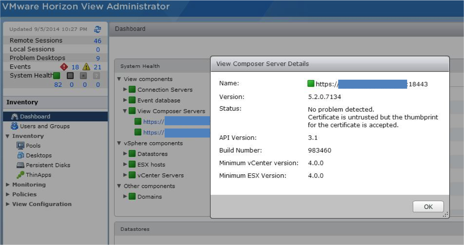
Task: Click the Local Sessions count 0
Action: pos(98,49)
